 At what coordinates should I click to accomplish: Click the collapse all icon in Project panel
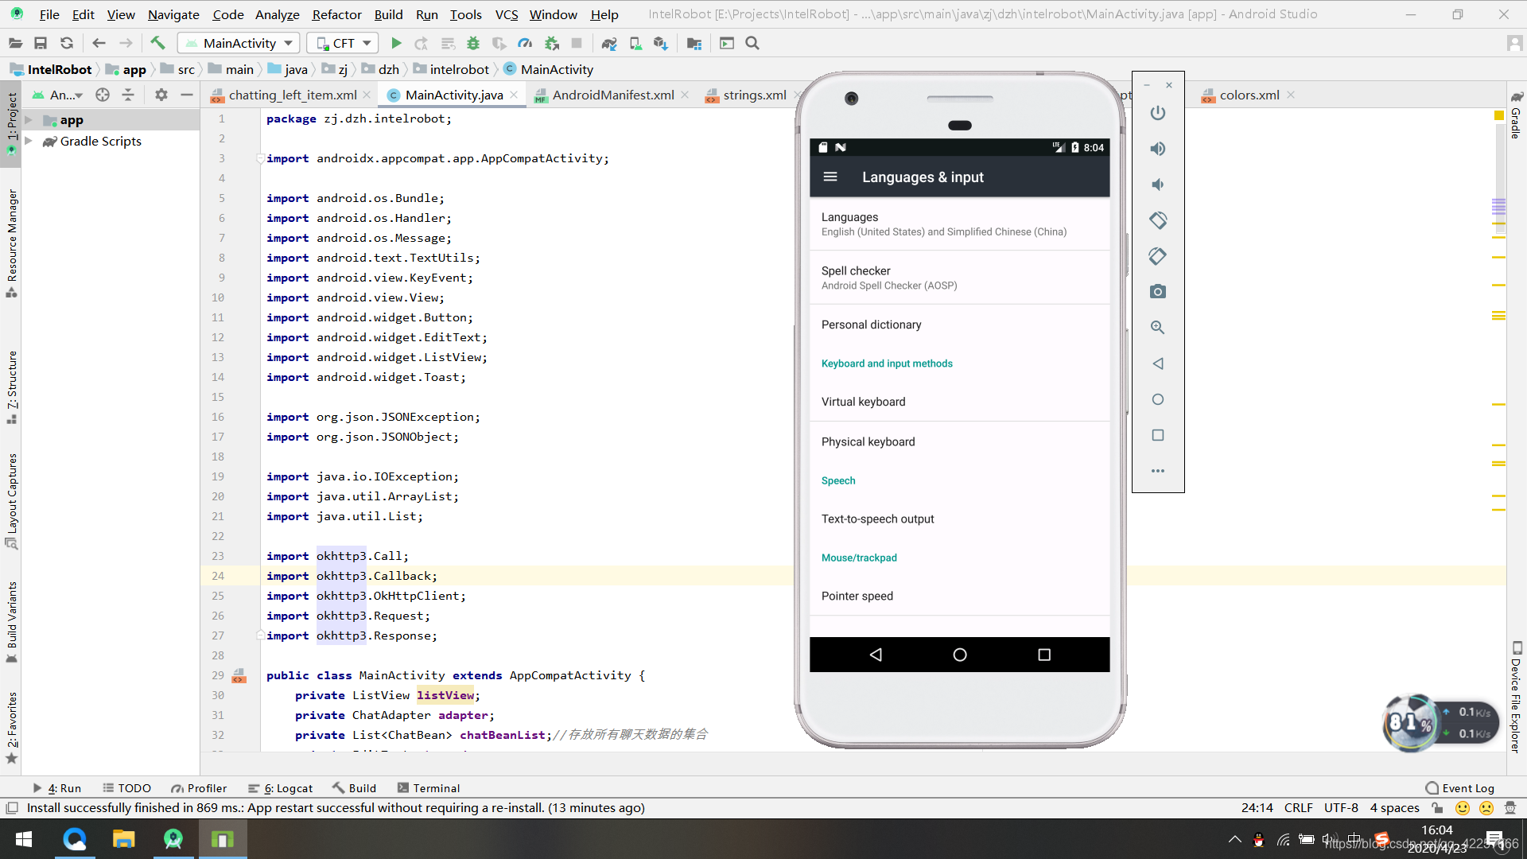click(x=128, y=95)
